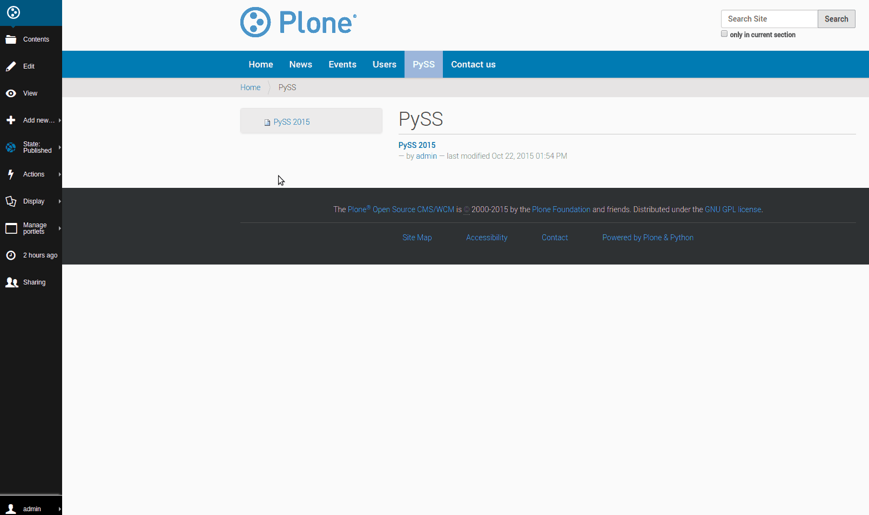The image size is (869, 515).
Task: Open the admin user menu
Action: (31, 509)
